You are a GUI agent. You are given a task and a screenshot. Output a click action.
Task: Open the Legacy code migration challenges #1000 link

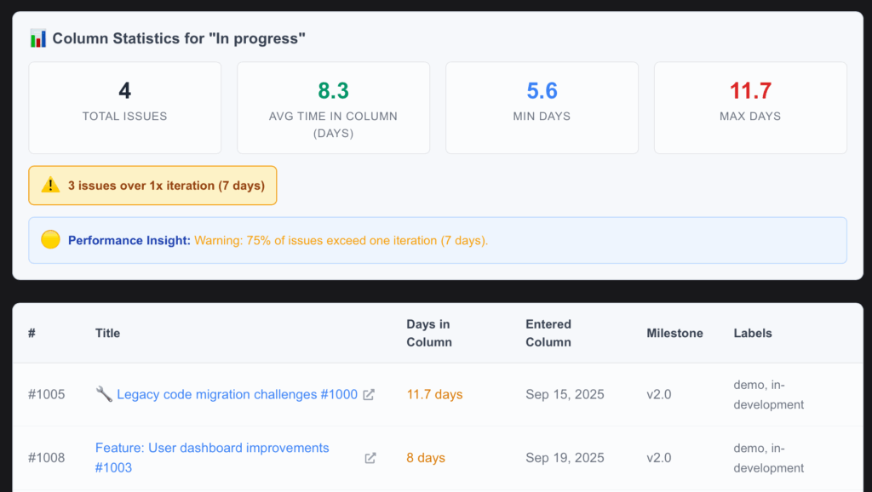coord(237,394)
